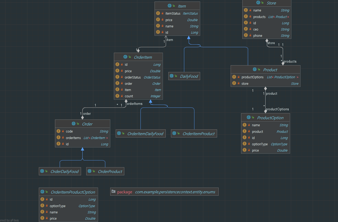
Task: Click class icon beside OrderDailyFood
Action: point(42,171)
